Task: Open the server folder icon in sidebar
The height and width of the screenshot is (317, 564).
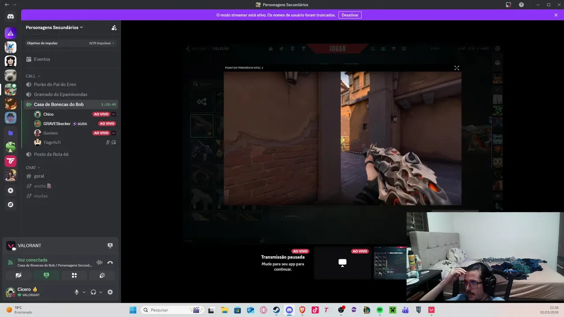Action: pyautogui.click(x=11, y=133)
